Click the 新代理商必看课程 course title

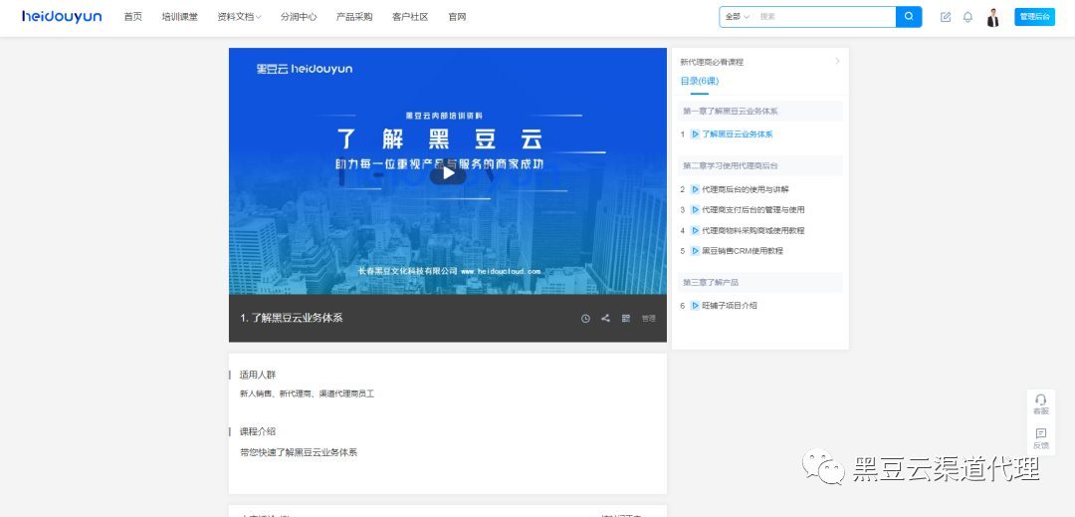pos(712,62)
